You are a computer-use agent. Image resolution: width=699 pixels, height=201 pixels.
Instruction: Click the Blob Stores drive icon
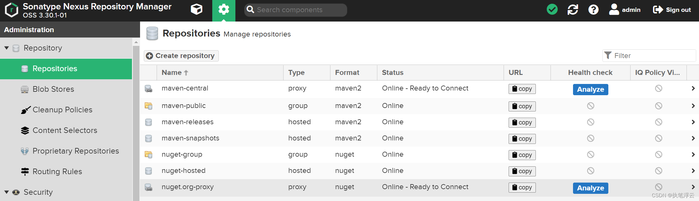coord(25,90)
